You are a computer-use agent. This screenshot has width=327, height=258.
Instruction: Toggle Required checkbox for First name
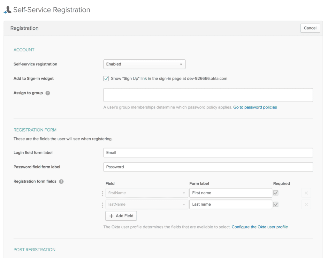276,193
